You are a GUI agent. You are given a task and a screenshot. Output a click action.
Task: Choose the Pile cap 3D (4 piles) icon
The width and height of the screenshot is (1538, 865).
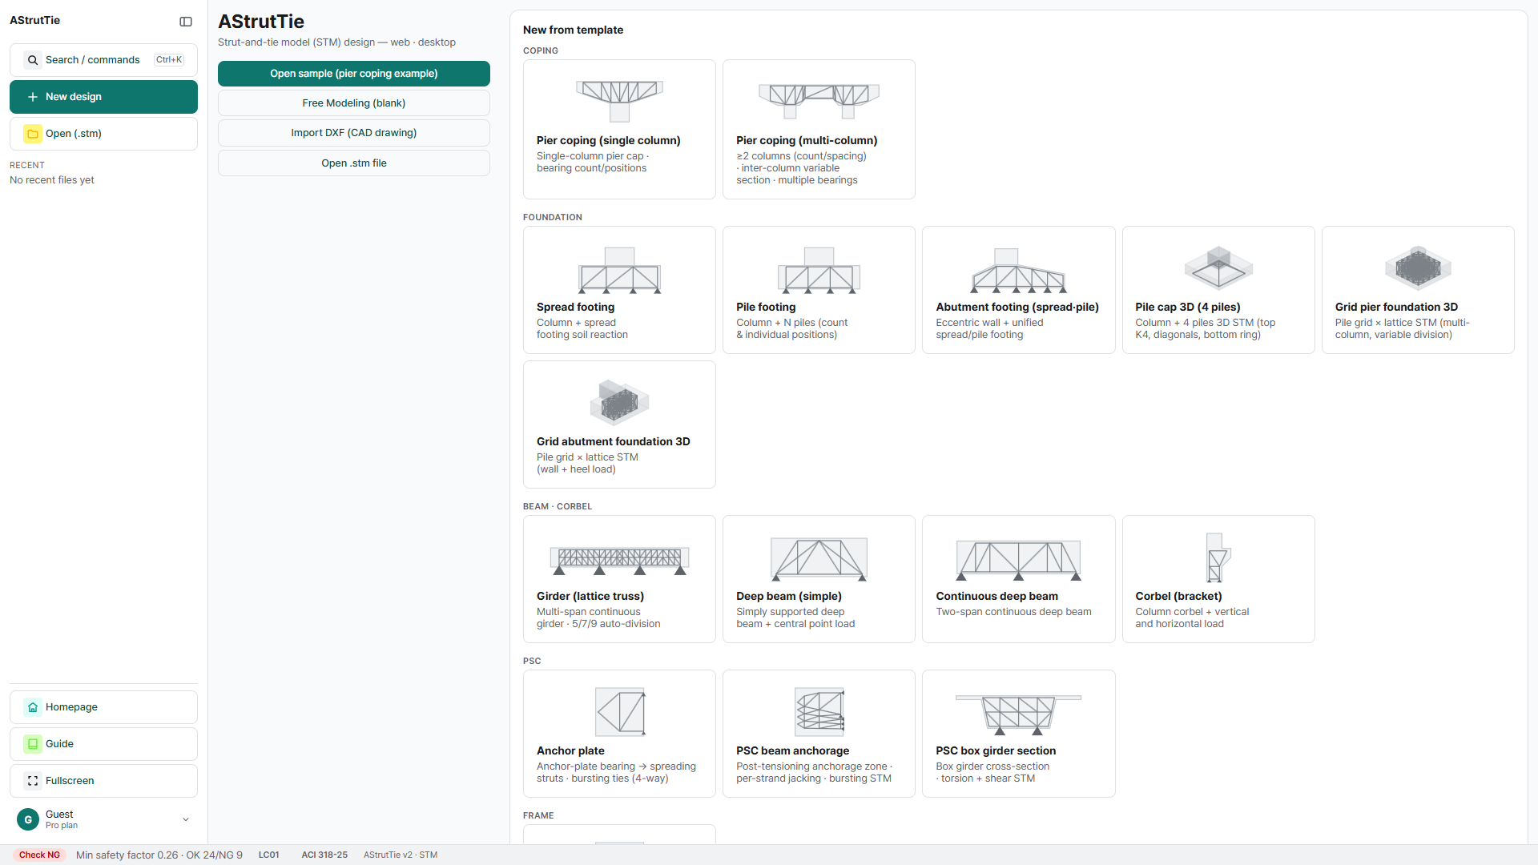point(1218,268)
